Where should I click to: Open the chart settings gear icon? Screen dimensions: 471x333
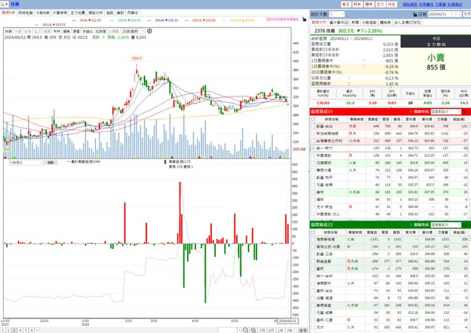point(150,31)
